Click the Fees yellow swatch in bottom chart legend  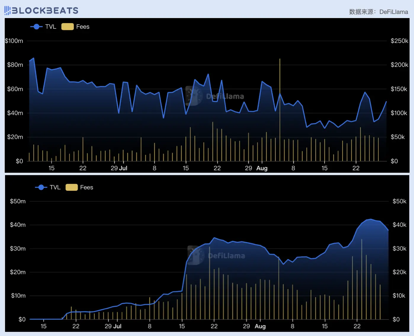point(71,187)
